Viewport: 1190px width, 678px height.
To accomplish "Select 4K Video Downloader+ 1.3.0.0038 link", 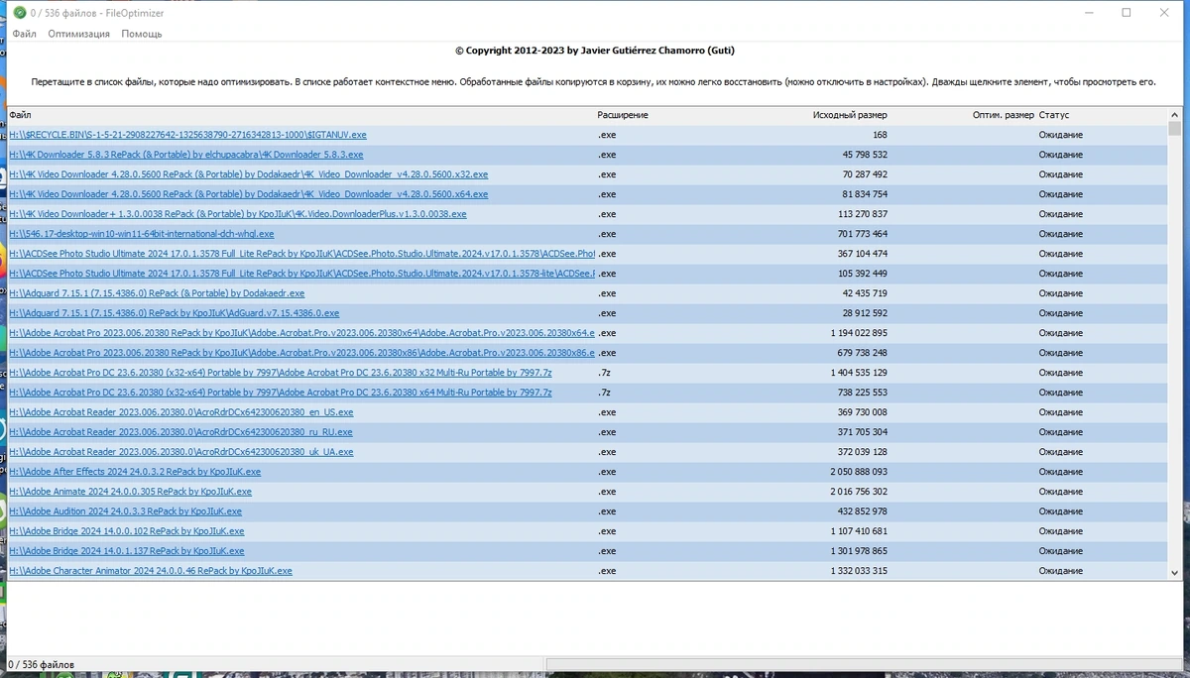I will [x=237, y=214].
